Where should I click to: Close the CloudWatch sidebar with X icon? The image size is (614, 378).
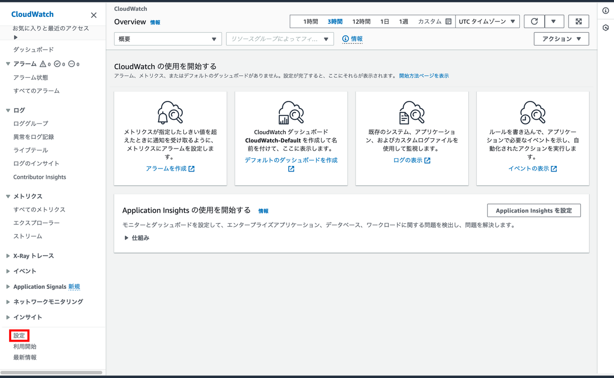coord(94,15)
